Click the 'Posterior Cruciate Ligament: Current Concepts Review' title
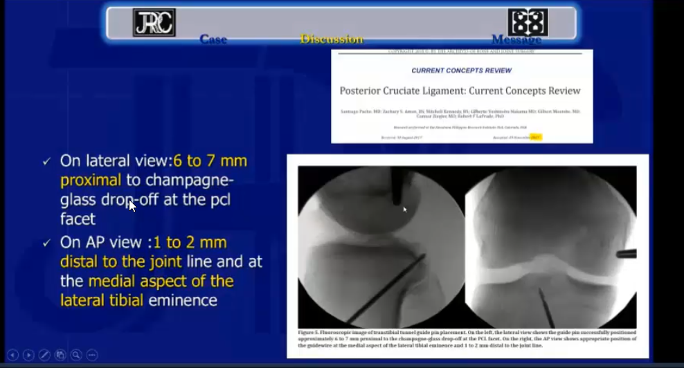684x368 pixels. (460, 91)
